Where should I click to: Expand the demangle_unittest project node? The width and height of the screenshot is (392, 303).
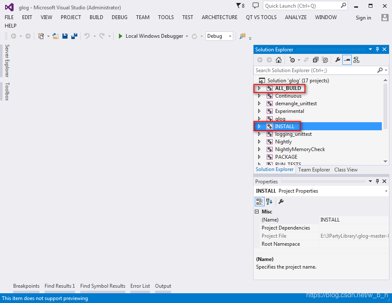[259, 104]
